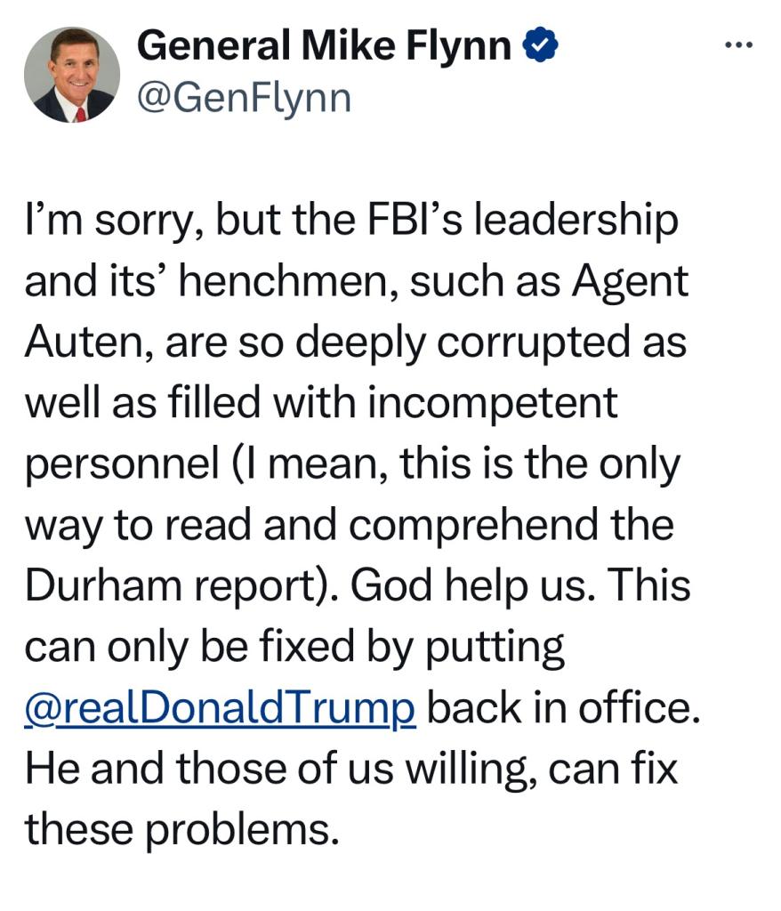
Task: Open the three-dot more options menu
Action: tap(737, 44)
